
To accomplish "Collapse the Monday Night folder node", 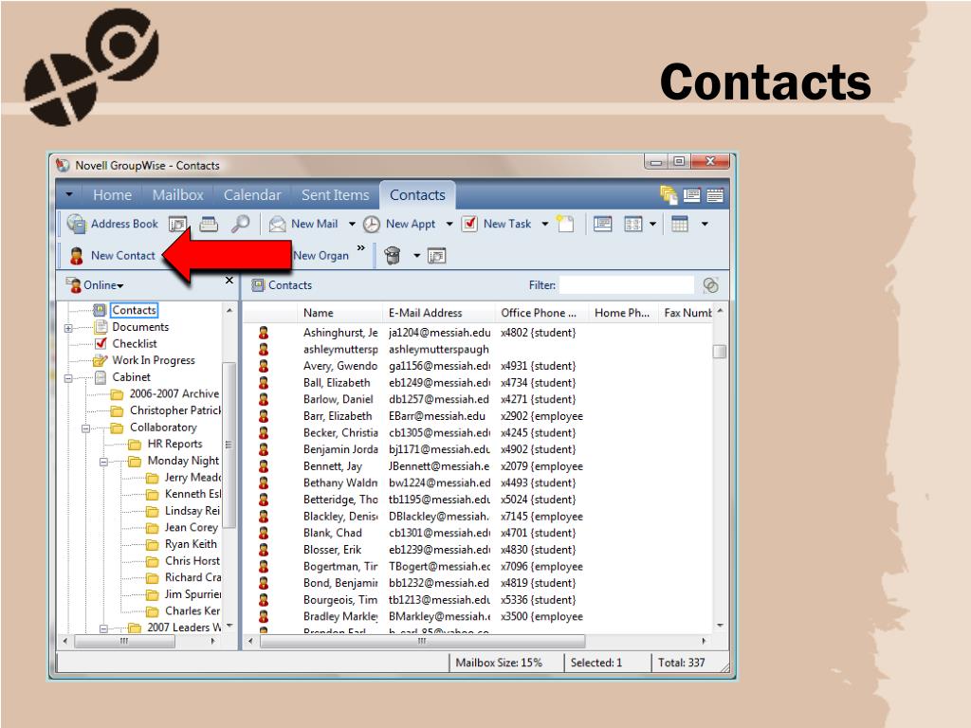I will coord(103,462).
